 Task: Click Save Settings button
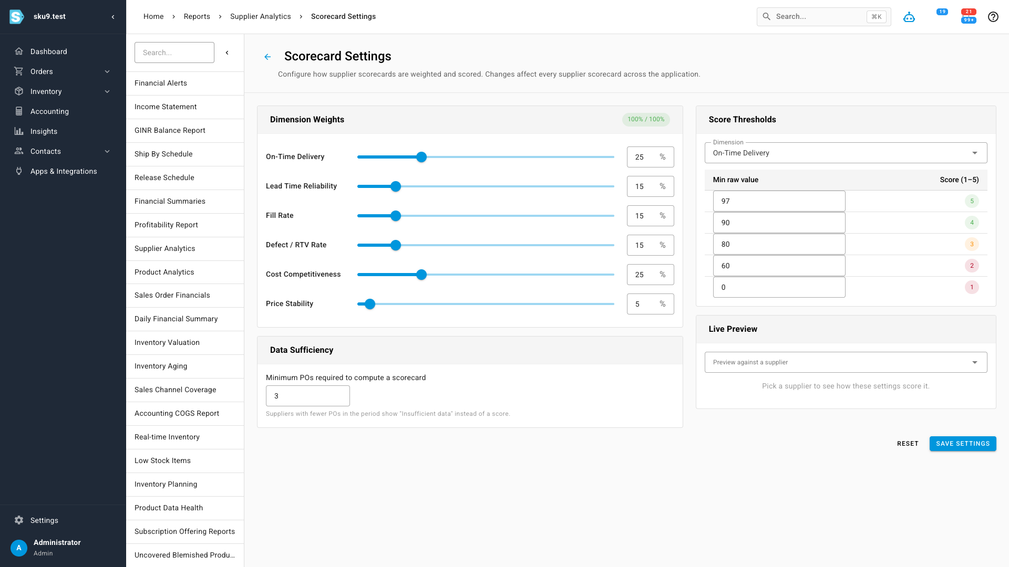coord(963,444)
